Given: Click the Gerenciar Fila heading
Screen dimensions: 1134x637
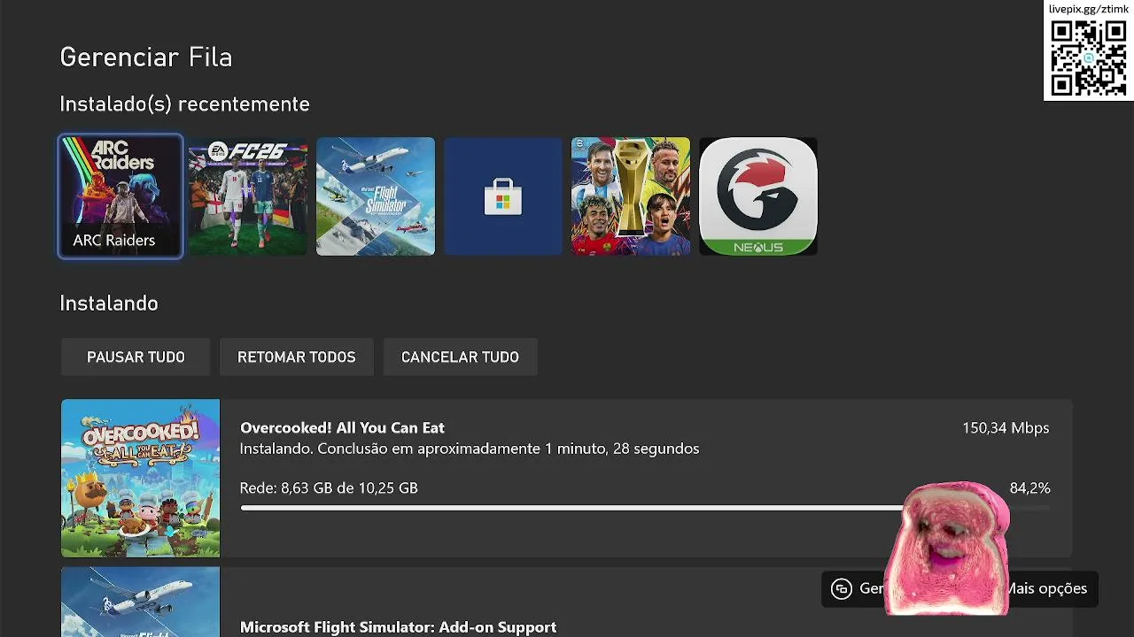Looking at the screenshot, I should pyautogui.click(x=146, y=58).
